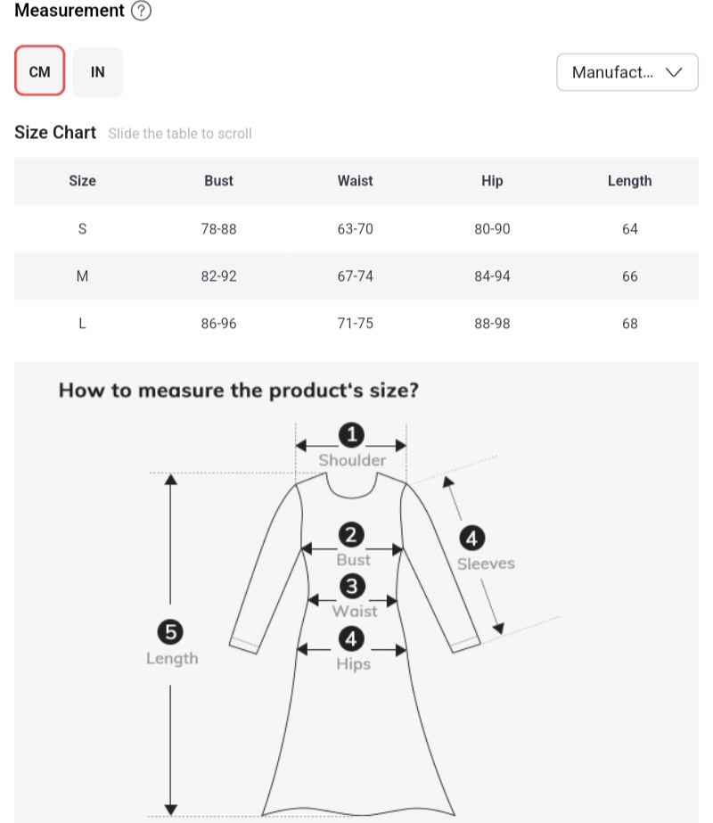Select the CM unit toggle

[x=40, y=71]
